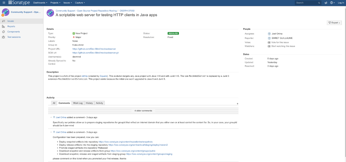Click Start watching this issue
This screenshot has height=162, width=346.
[283, 46]
